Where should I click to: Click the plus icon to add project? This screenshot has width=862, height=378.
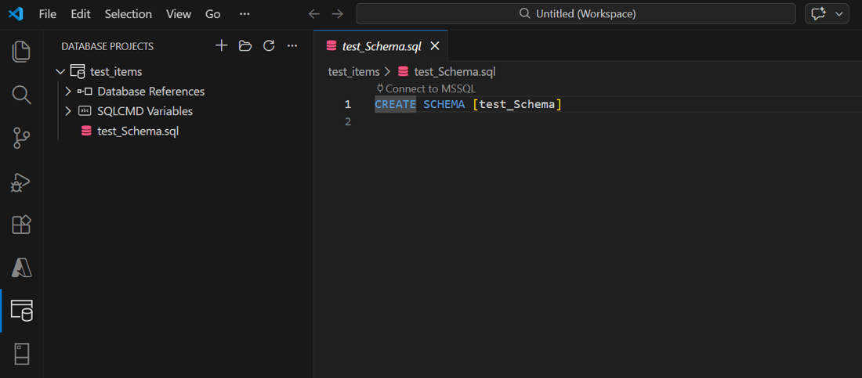coord(222,46)
